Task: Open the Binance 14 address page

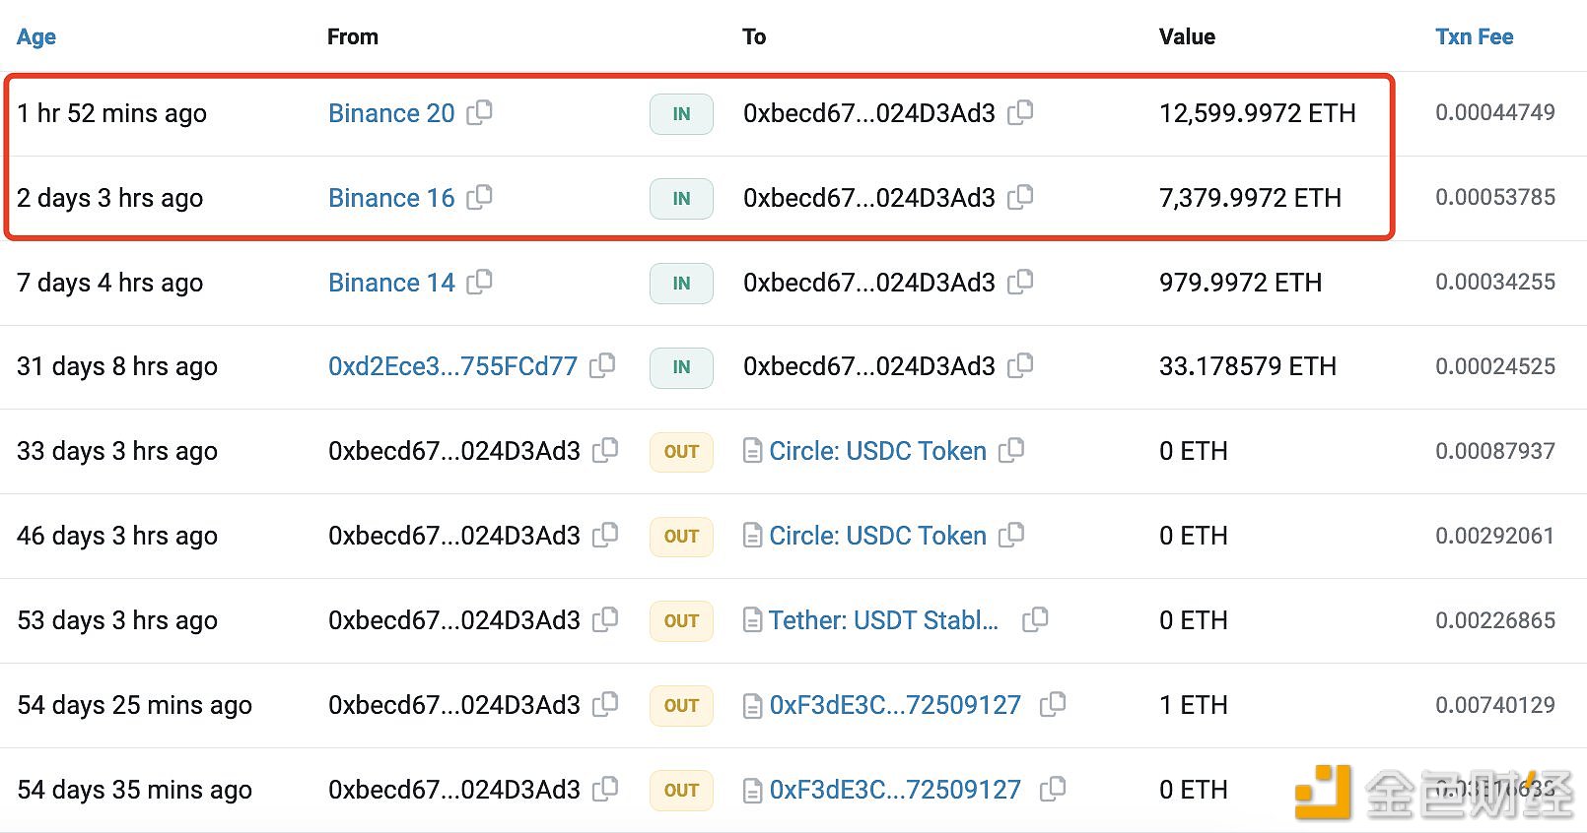Action: (391, 283)
